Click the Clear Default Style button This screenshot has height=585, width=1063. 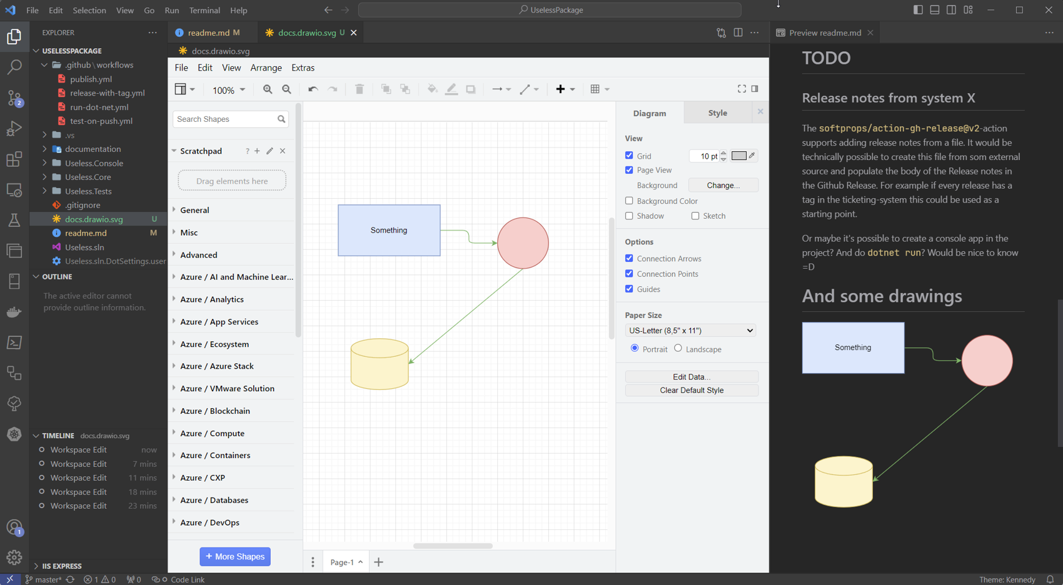pyautogui.click(x=692, y=390)
